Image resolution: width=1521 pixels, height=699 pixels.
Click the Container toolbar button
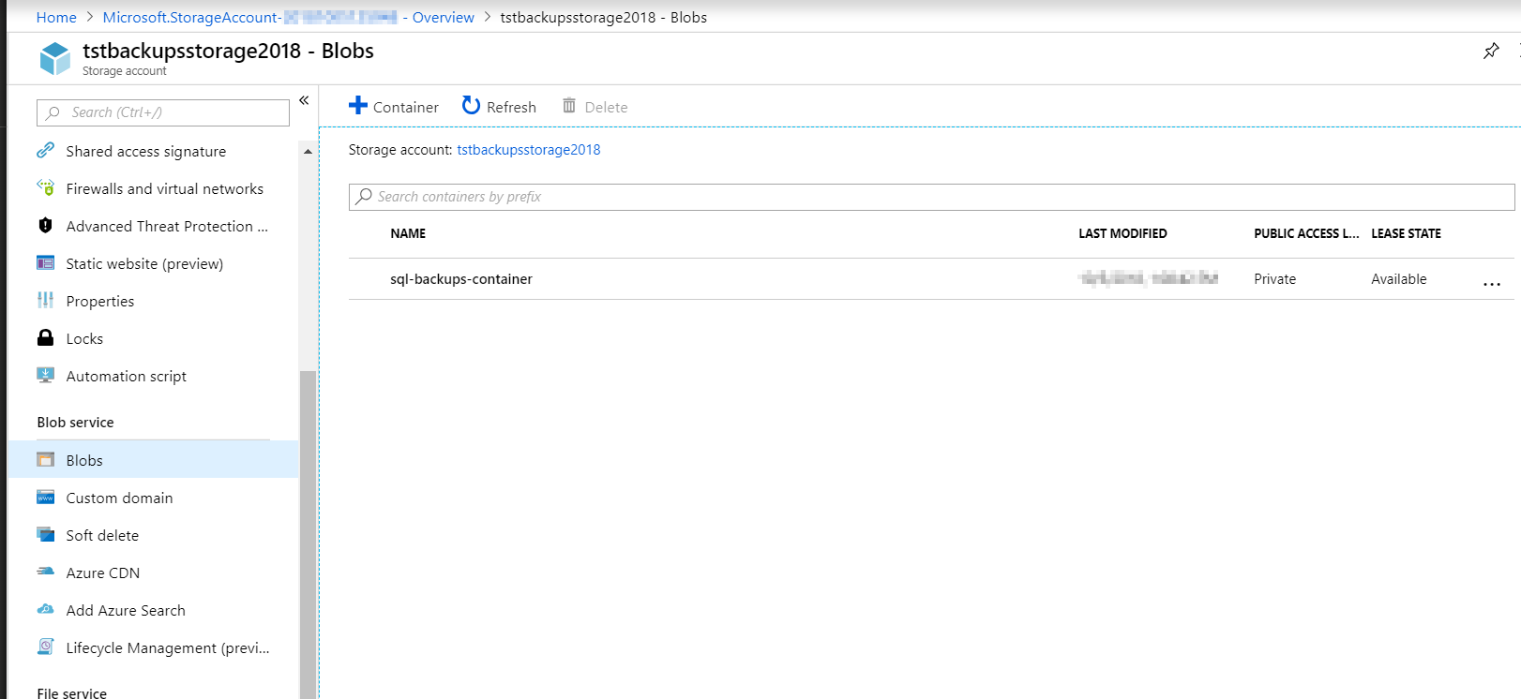(x=394, y=107)
